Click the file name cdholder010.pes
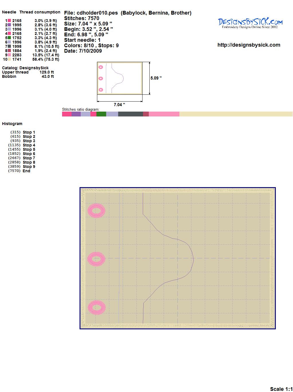Viewport: 293px width, 392px height. [97, 13]
